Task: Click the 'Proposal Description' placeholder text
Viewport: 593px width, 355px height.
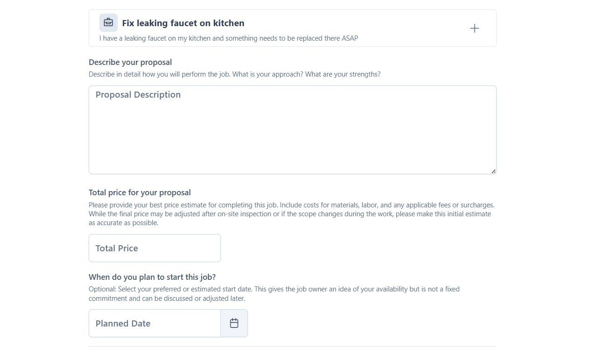Action: pyautogui.click(x=138, y=95)
